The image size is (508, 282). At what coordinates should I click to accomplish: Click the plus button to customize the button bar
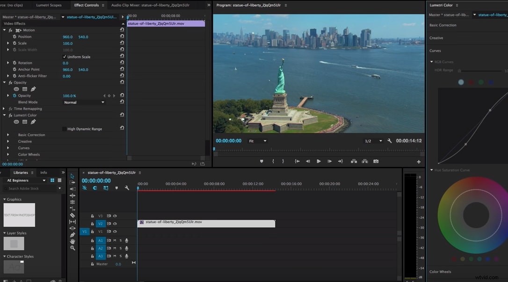(x=418, y=161)
